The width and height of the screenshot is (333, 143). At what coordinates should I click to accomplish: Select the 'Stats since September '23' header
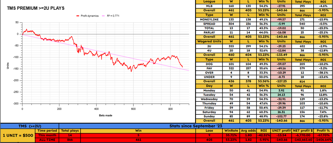[196, 126]
